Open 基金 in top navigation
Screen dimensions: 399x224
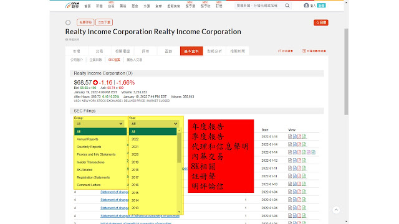click(135, 6)
